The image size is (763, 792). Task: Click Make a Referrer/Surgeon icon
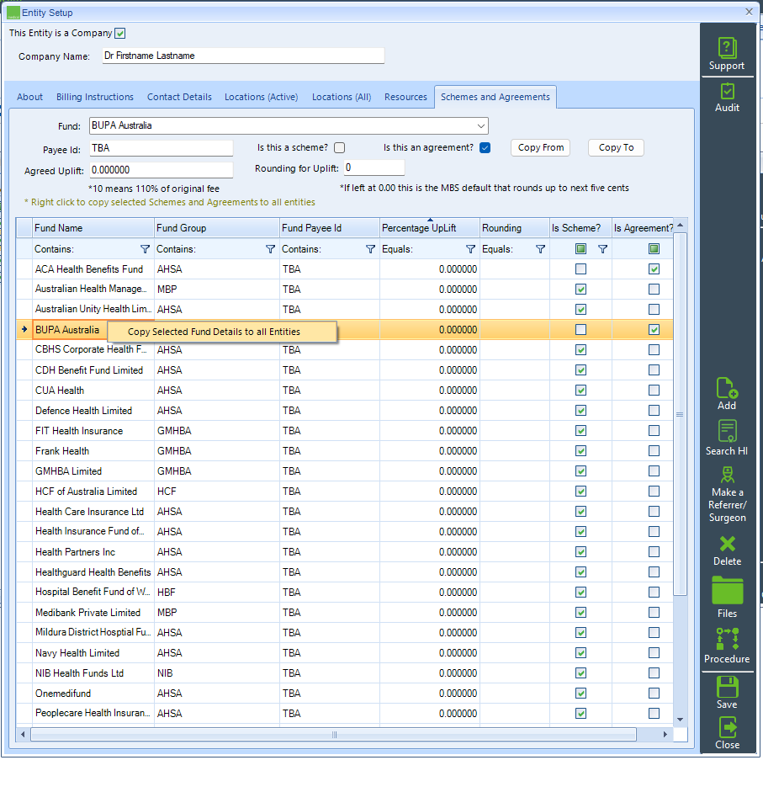[x=727, y=475]
